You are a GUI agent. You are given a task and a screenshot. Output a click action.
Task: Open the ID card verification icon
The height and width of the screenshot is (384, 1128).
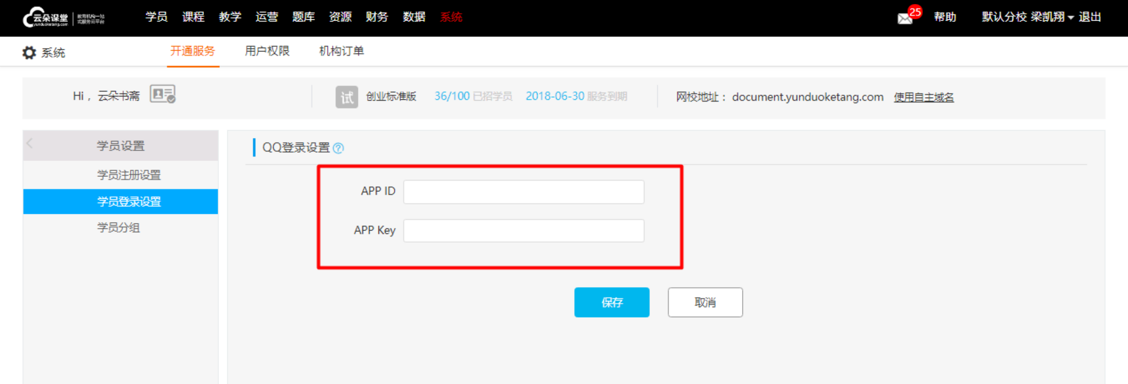click(163, 94)
